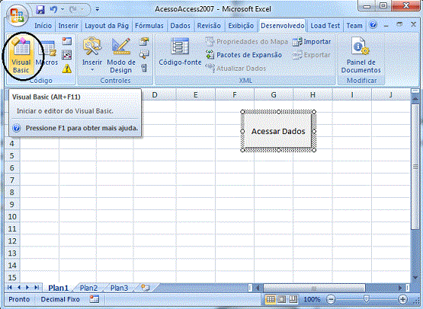The height and width of the screenshot is (309, 423).
Task: Click Exportar in the XML group
Action: pyautogui.click(x=312, y=55)
